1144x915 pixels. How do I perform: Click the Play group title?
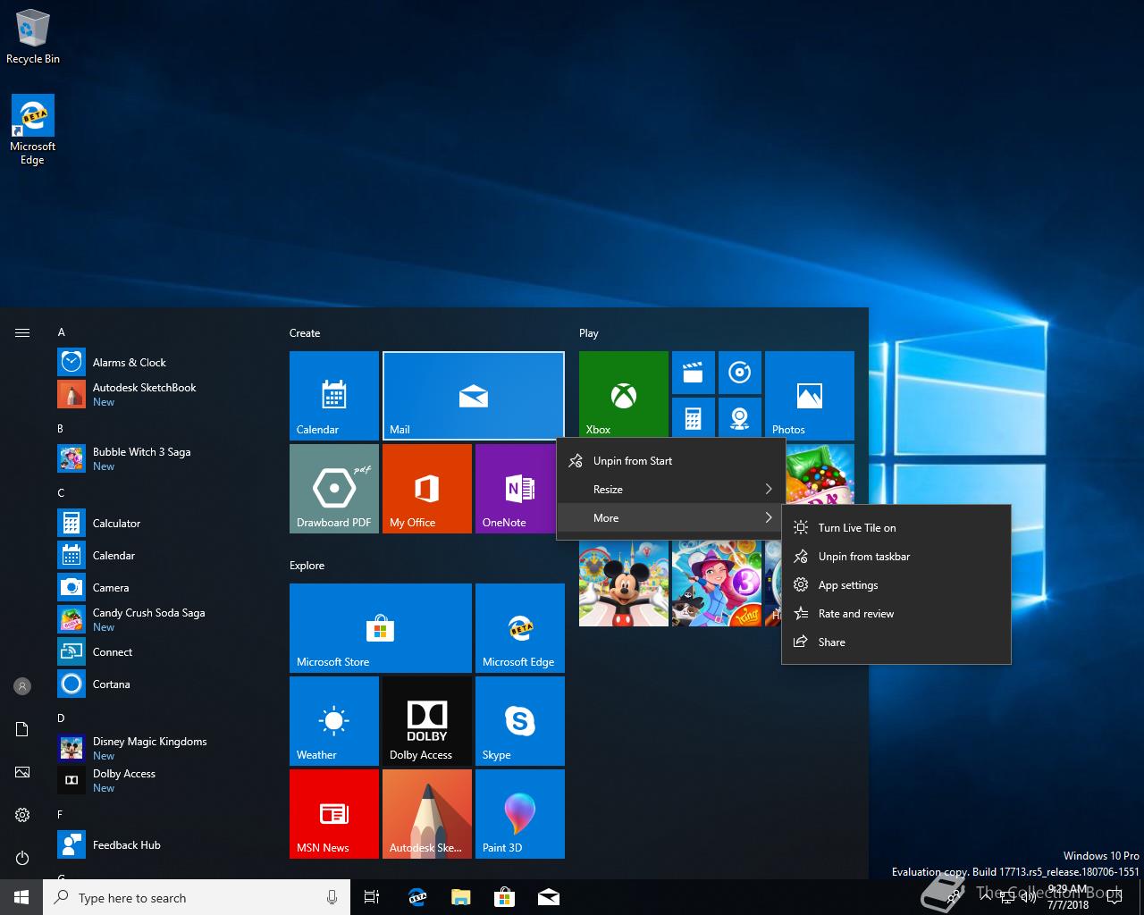tap(589, 333)
